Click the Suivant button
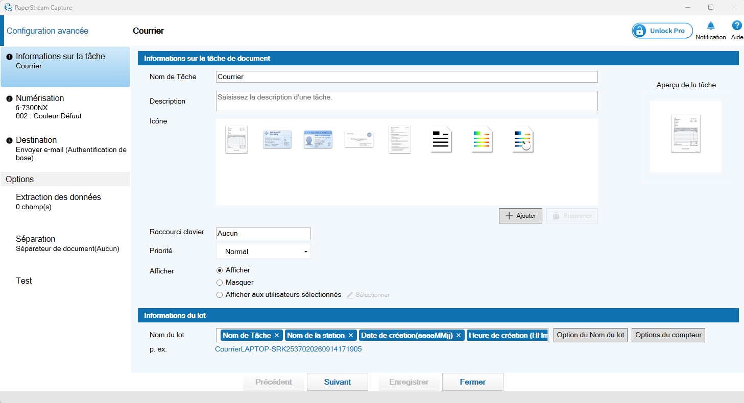 (338, 382)
